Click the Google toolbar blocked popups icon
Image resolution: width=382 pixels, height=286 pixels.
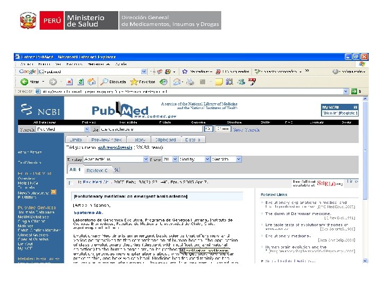point(218,71)
